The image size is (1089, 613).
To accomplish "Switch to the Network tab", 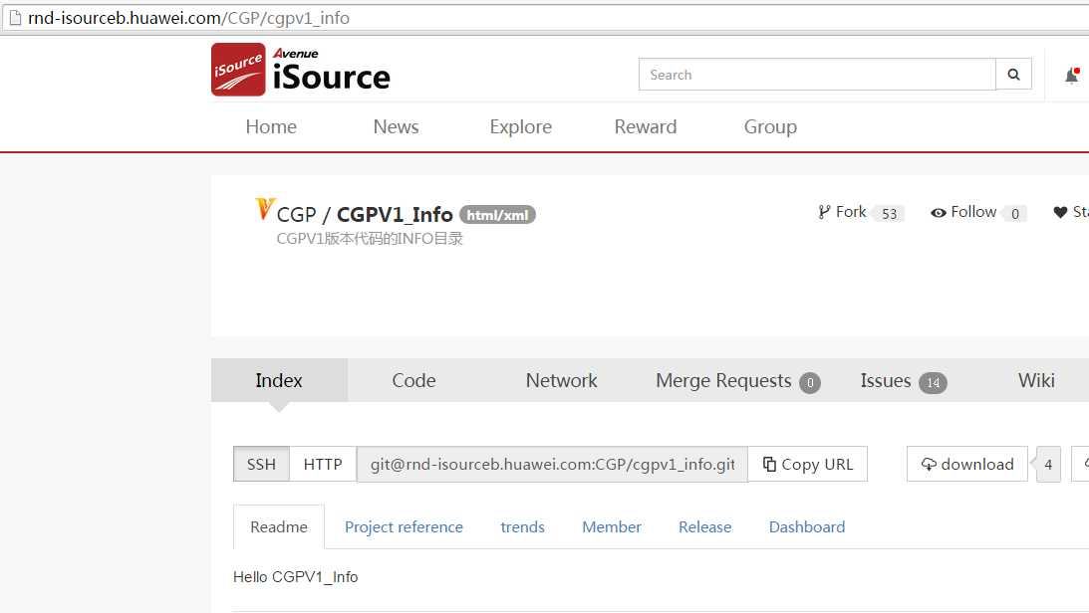I will 561,381.
